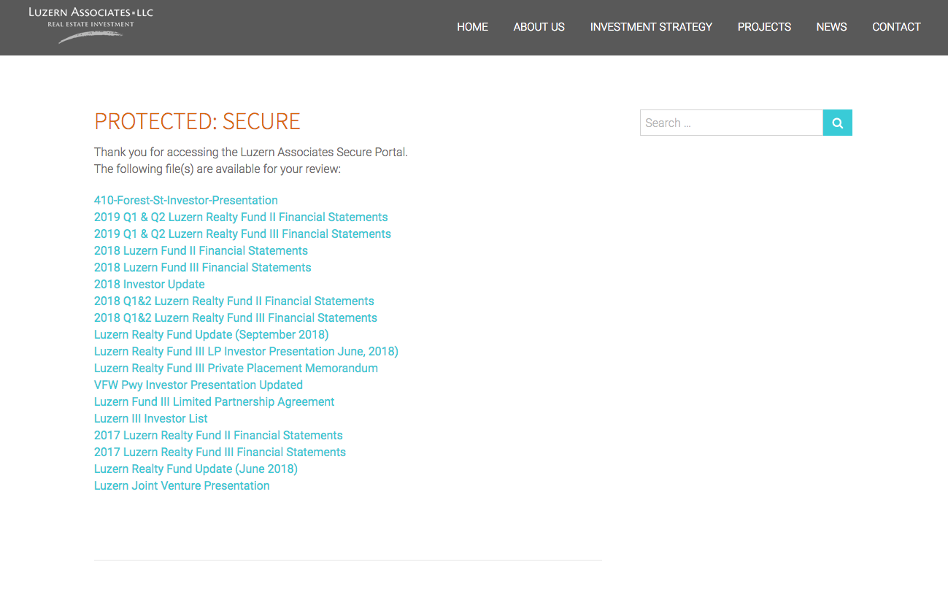This screenshot has height=597, width=948.
Task: Open 2019 Q1 & Q2 Fund III Financial Statements
Action: [x=242, y=234]
